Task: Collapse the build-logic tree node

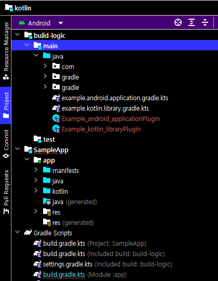Action: coord(17,35)
